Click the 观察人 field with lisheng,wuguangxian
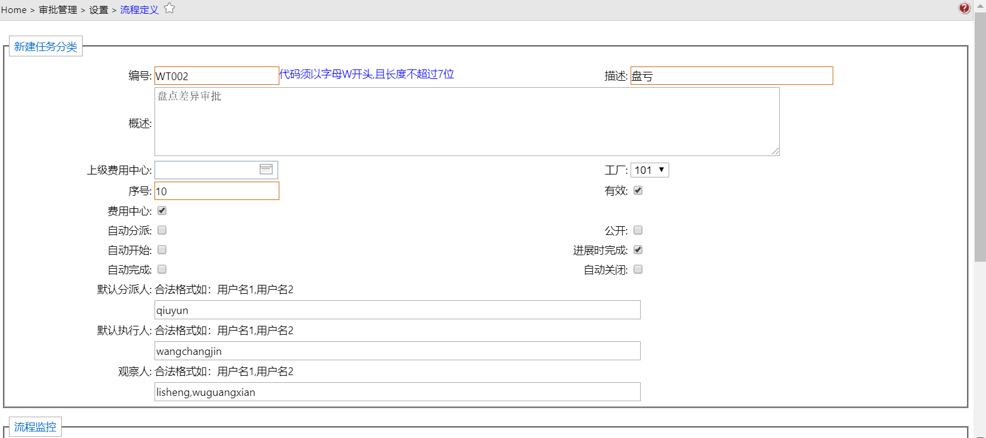This screenshot has height=438, width=986. [x=398, y=392]
